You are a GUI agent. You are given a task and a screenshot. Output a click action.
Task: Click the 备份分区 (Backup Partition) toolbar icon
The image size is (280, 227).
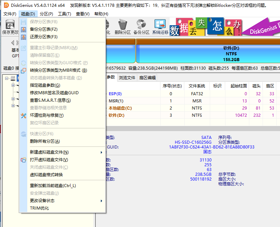coord(141,27)
